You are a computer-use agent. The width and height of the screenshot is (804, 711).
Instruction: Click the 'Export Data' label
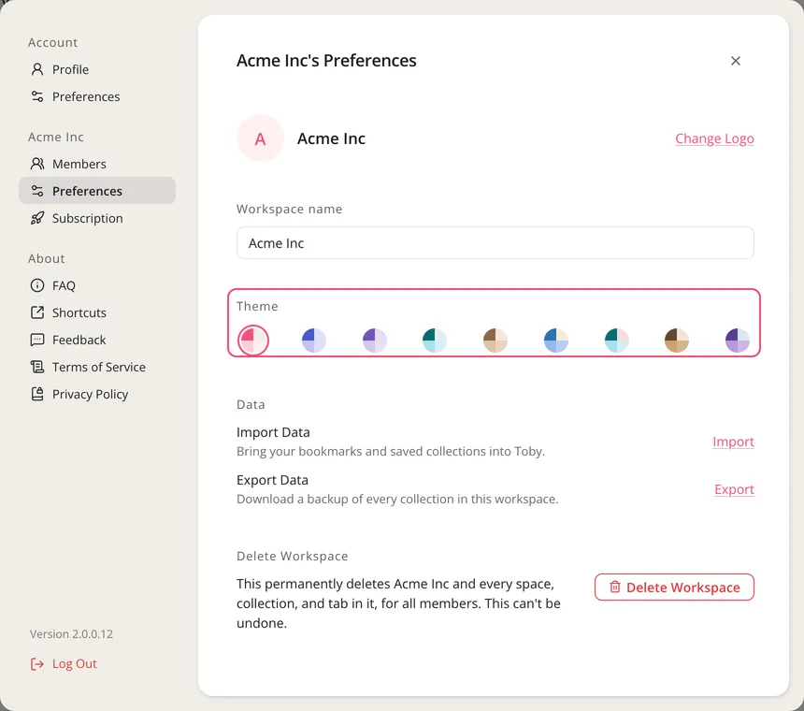[x=272, y=480]
